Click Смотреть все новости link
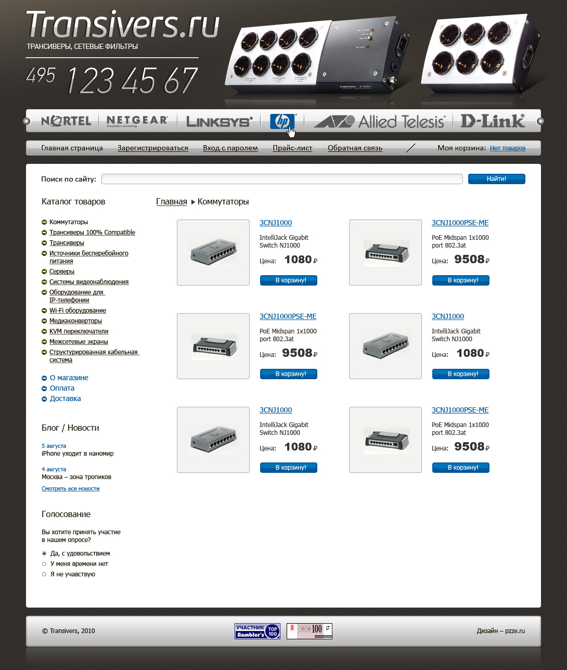 coord(71,489)
